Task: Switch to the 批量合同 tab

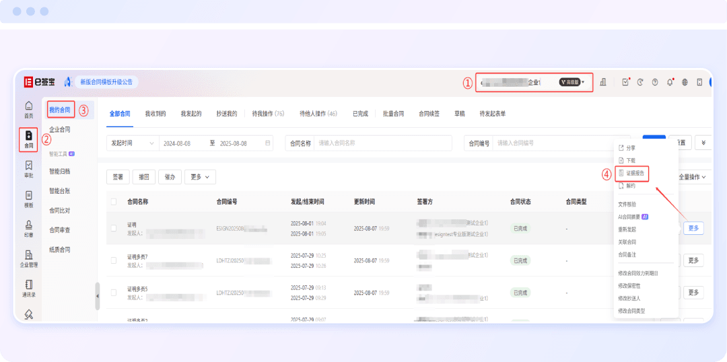Action: 393,114
